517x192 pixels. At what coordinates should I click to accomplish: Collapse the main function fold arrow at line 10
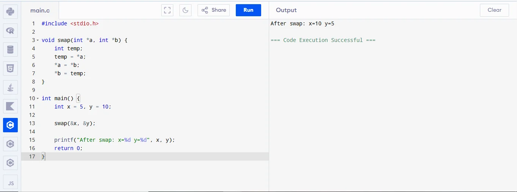pyautogui.click(x=38, y=98)
